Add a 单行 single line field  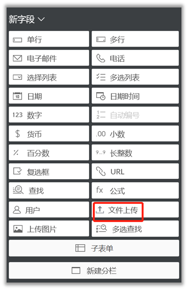[x=49, y=39]
